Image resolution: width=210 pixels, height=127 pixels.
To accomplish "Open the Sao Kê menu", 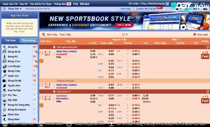I will click(x=24, y=4).
